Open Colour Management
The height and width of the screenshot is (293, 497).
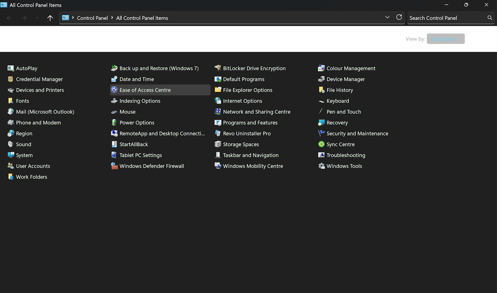351,68
